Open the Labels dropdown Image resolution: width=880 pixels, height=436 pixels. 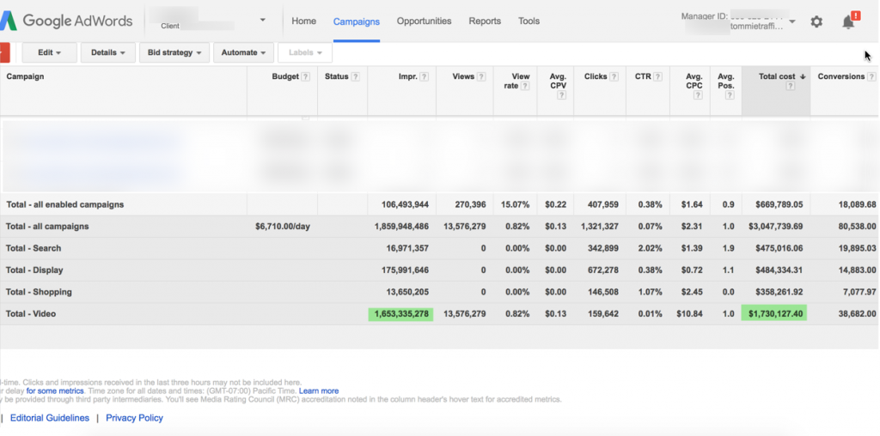[305, 52]
